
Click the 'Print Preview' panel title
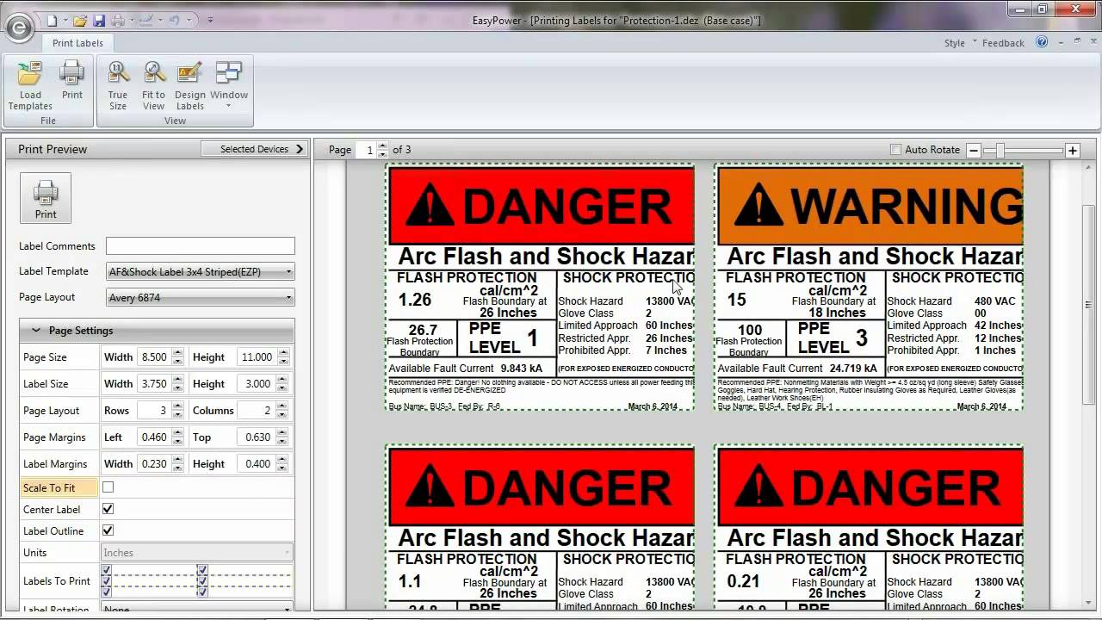point(53,149)
